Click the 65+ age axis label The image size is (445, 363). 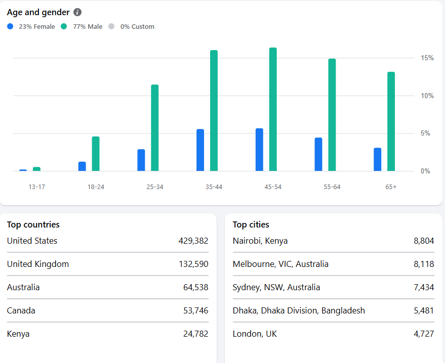[391, 187]
